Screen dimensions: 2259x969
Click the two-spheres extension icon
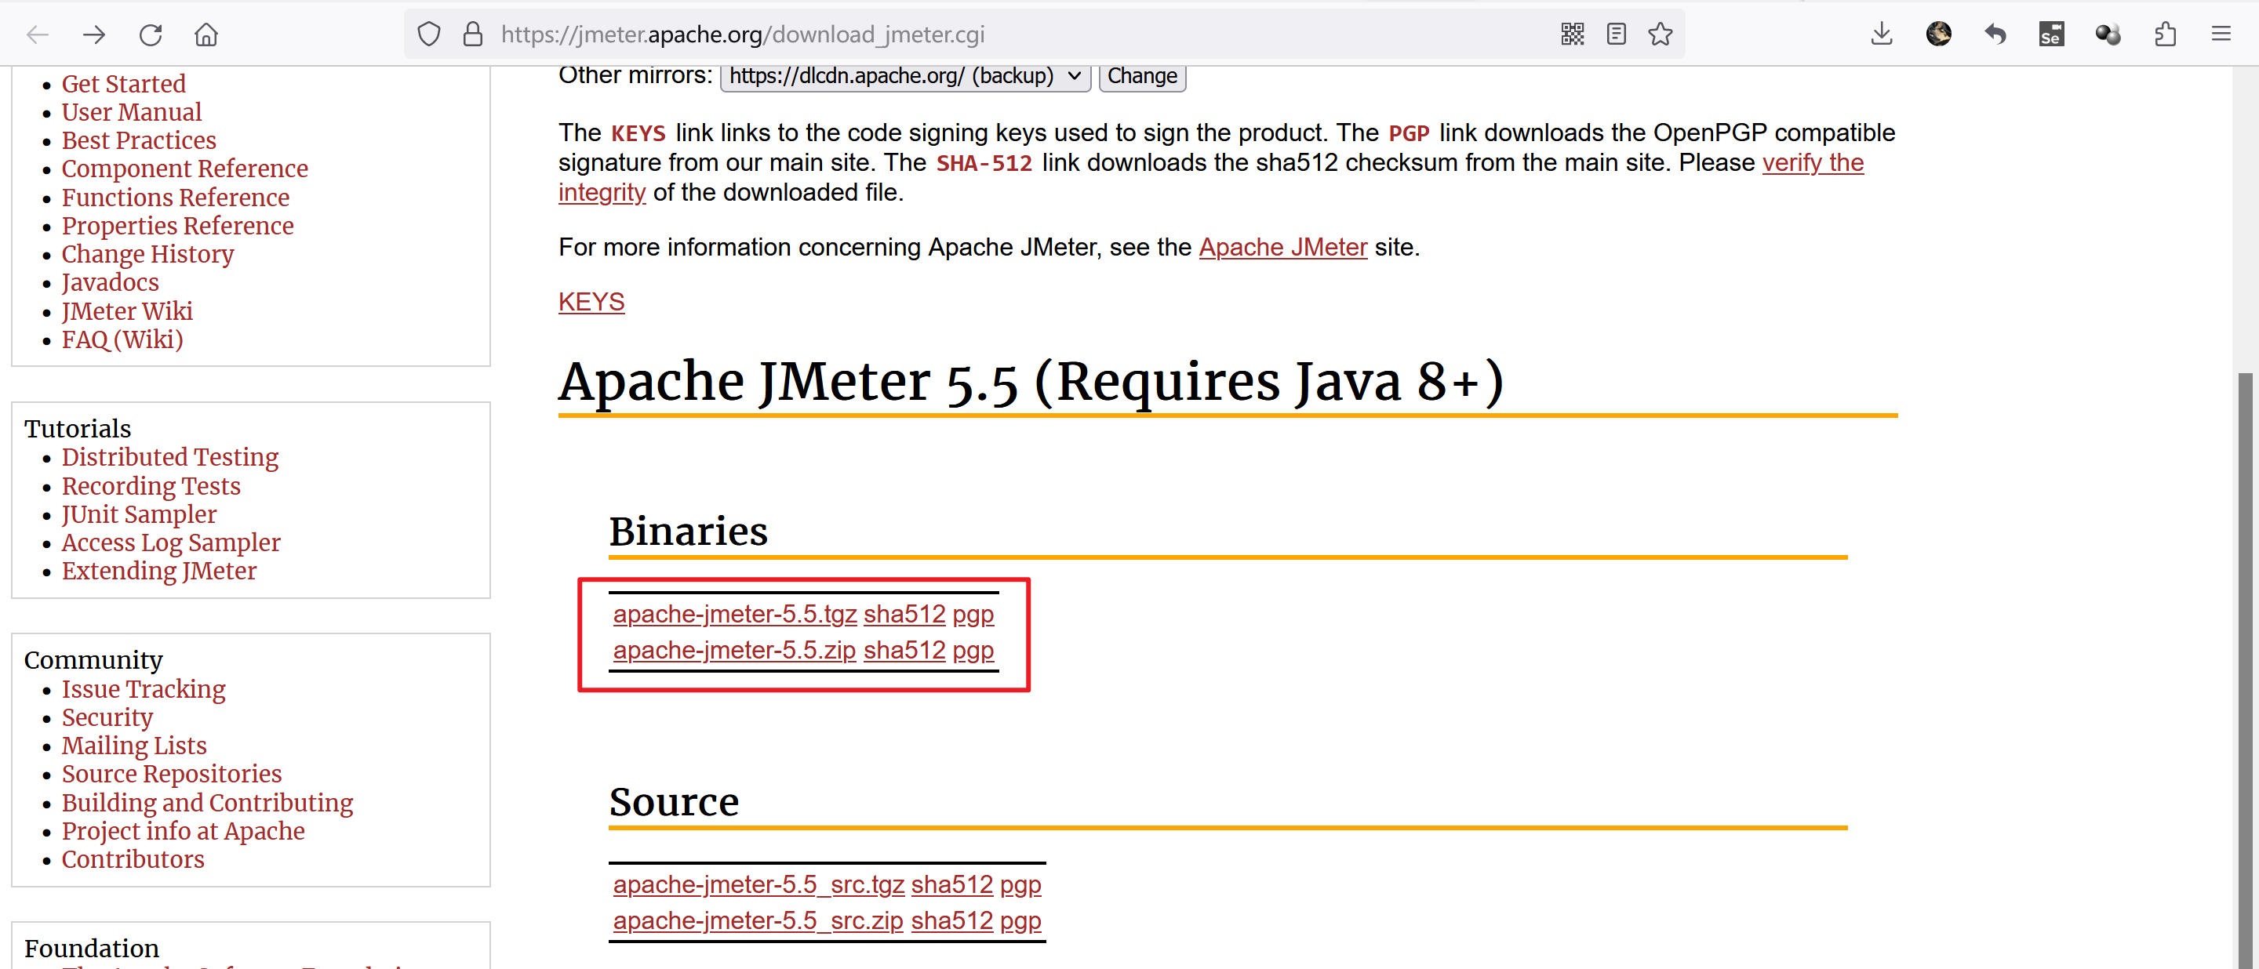pyautogui.click(x=2108, y=34)
